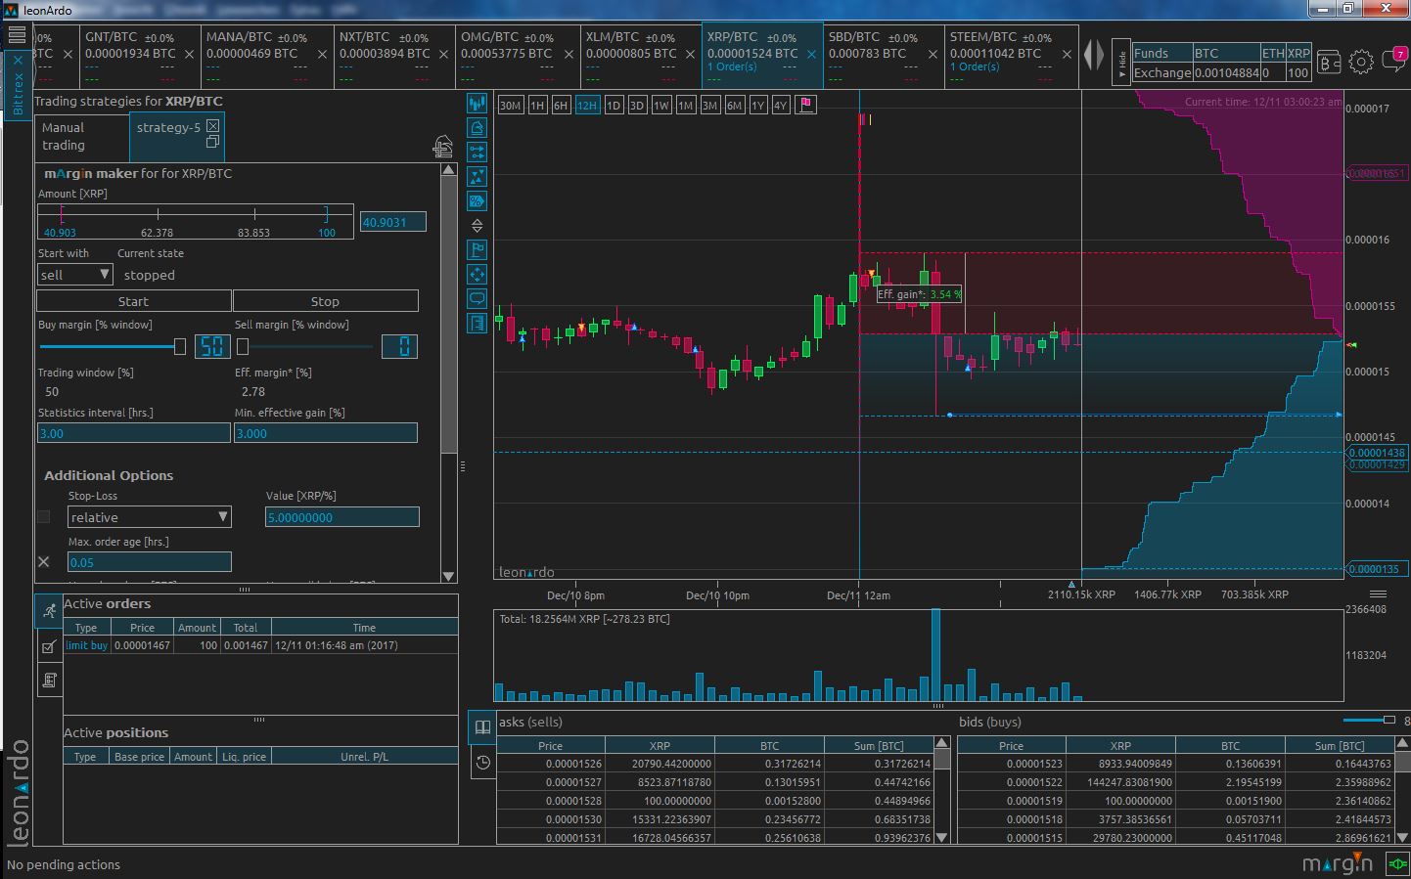This screenshot has height=879, width=1411.
Task: Toggle candlestick chart display icon
Action: [x=477, y=104]
